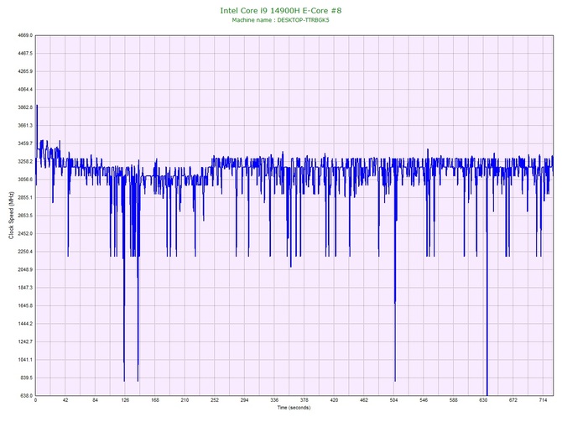Click the x-axis tick label 630
The image size is (562, 422).
click(x=483, y=400)
